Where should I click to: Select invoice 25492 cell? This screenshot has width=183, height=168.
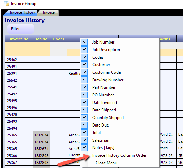(19, 94)
